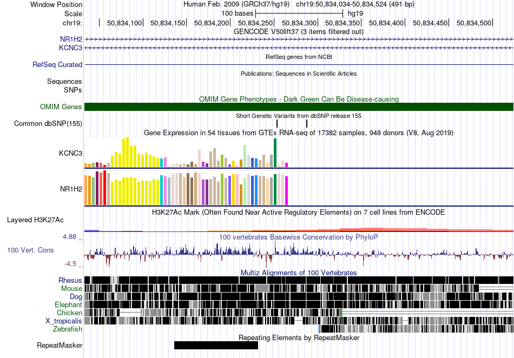Click the OMIM Genes track label
The height and width of the screenshot is (358, 514).
(x=61, y=107)
